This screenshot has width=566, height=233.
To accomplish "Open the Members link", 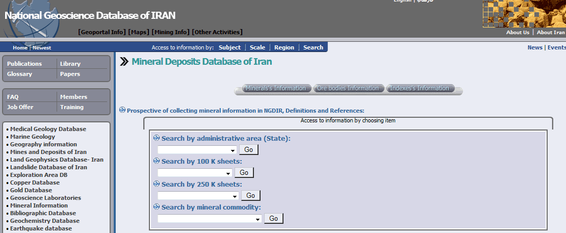I will click(x=73, y=97).
